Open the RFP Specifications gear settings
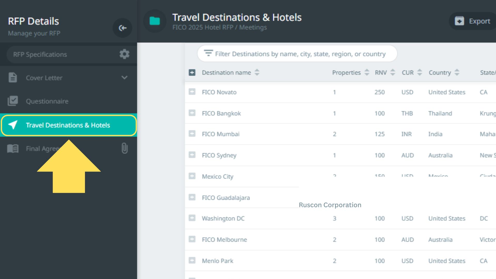This screenshot has width=496, height=279. pos(124,54)
